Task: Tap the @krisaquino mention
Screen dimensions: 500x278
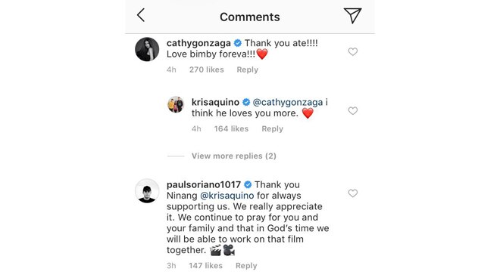Action: tap(227, 196)
